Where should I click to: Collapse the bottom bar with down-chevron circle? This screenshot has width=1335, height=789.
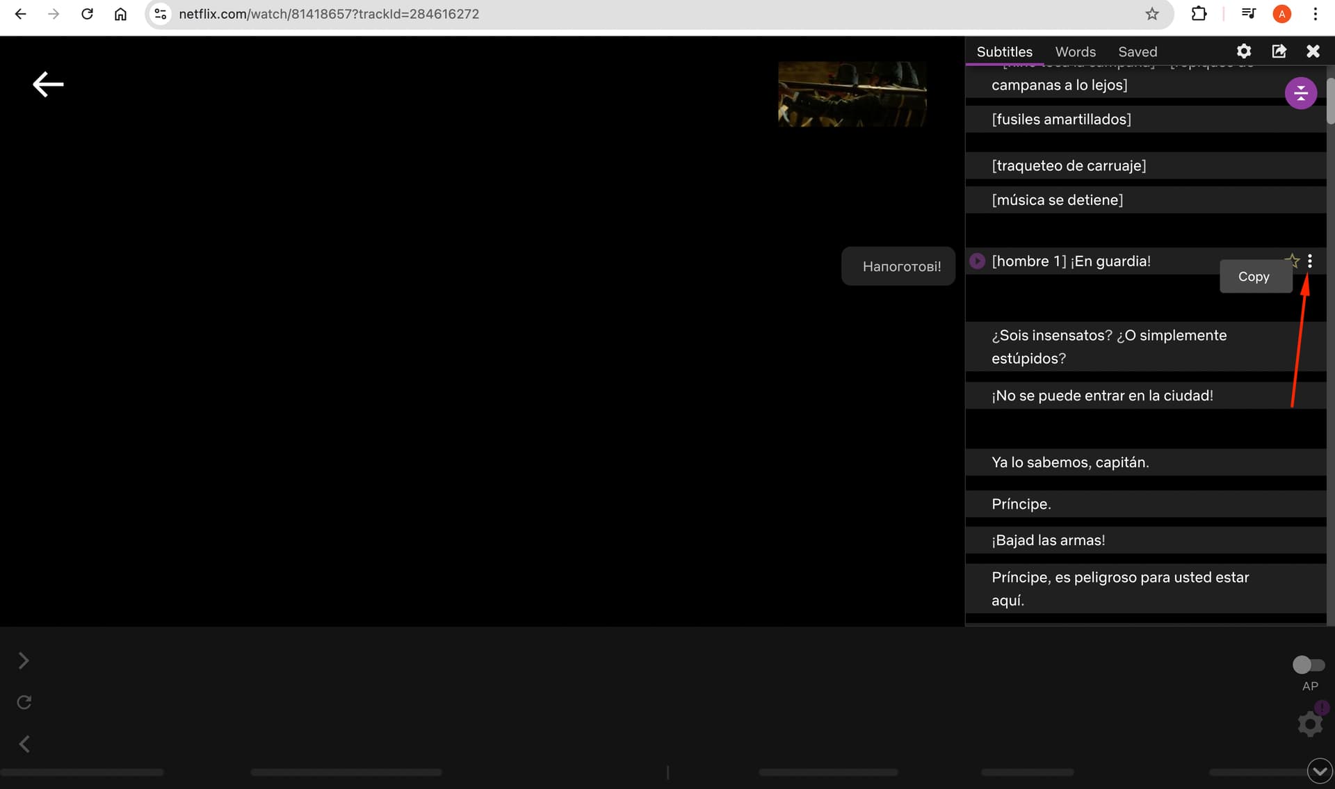click(x=1319, y=771)
